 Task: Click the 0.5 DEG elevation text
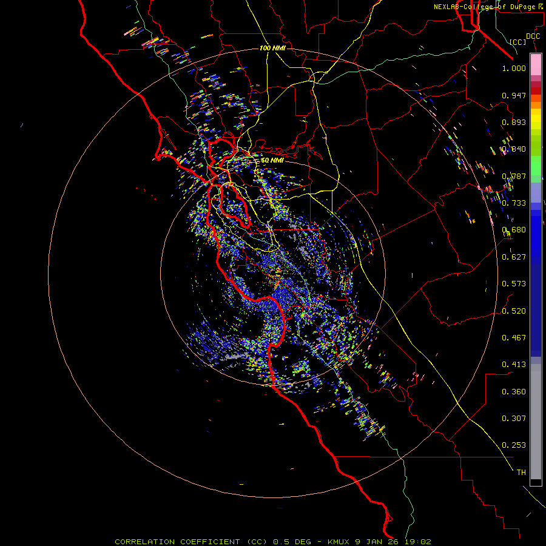(x=292, y=542)
